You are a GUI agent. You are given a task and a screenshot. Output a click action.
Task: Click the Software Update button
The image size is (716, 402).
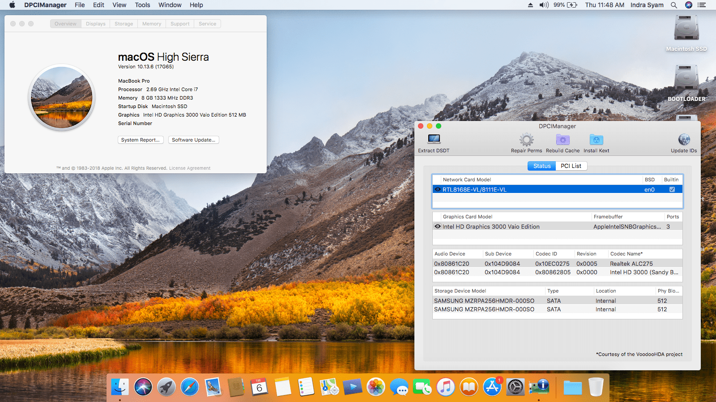193,140
